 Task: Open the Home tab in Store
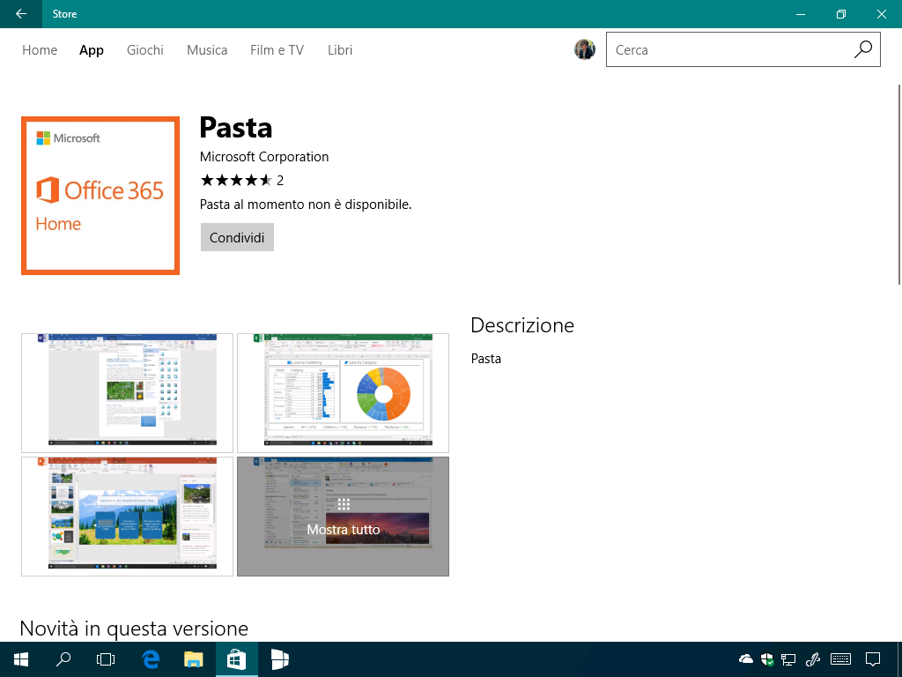tap(40, 50)
